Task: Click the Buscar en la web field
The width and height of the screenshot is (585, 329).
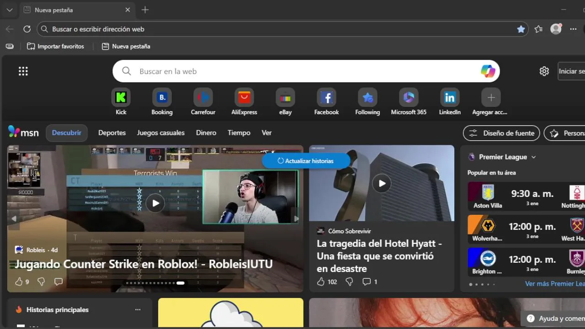Action: click(306, 71)
